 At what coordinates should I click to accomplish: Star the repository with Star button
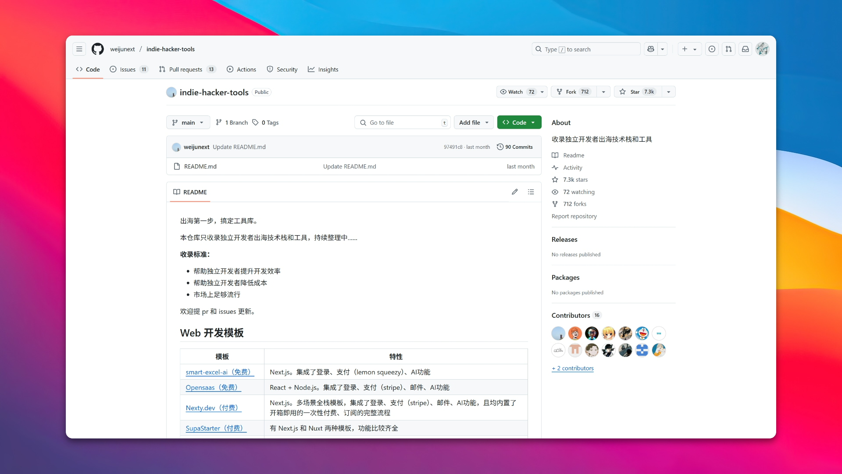coord(638,92)
